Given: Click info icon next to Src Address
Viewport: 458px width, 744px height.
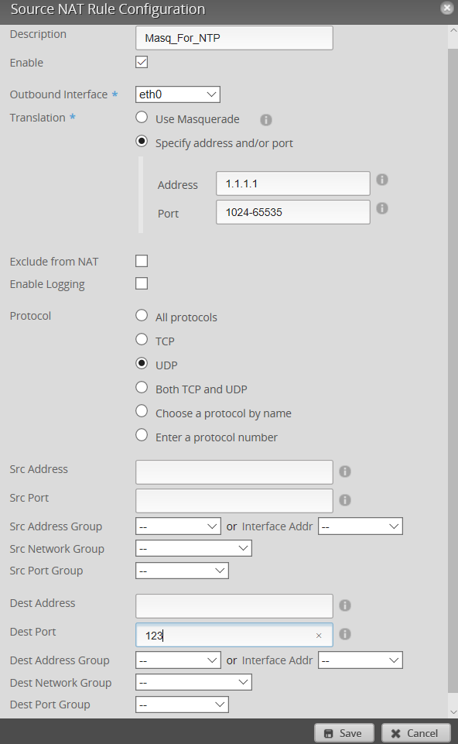Looking at the screenshot, I should click(x=345, y=471).
